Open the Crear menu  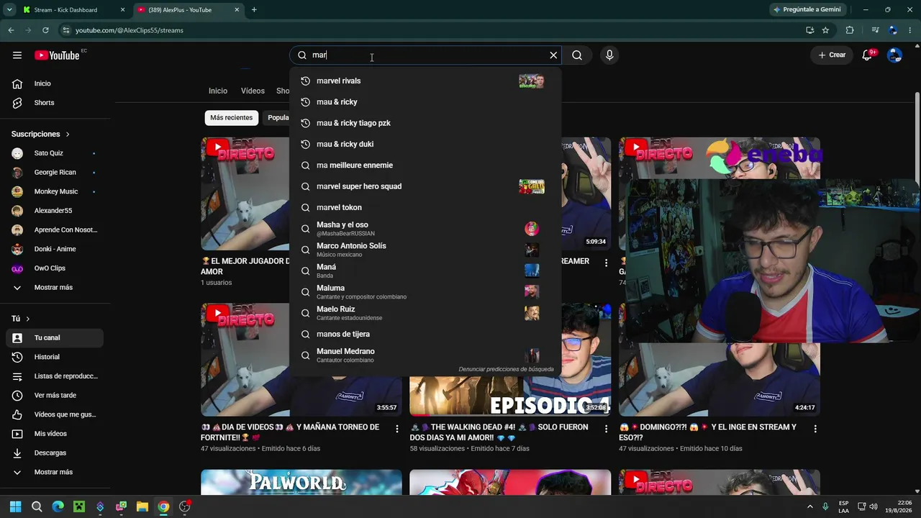[832, 55]
